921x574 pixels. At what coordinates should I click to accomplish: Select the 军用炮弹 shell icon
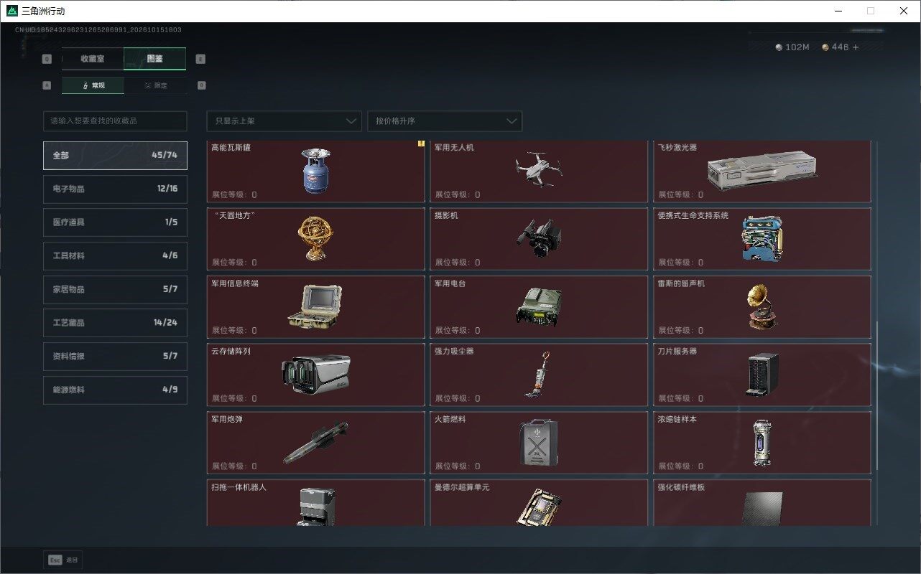[316, 442]
